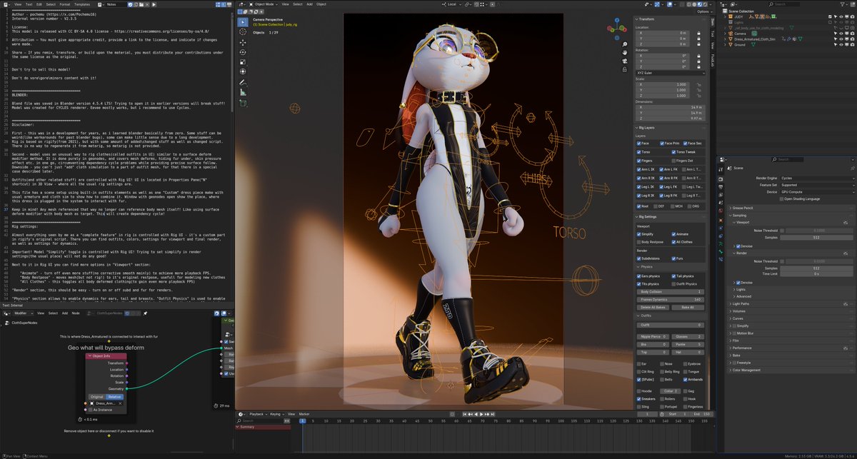Select the Move tool in viewport toolbar
The height and width of the screenshot is (459, 857).
242,43
